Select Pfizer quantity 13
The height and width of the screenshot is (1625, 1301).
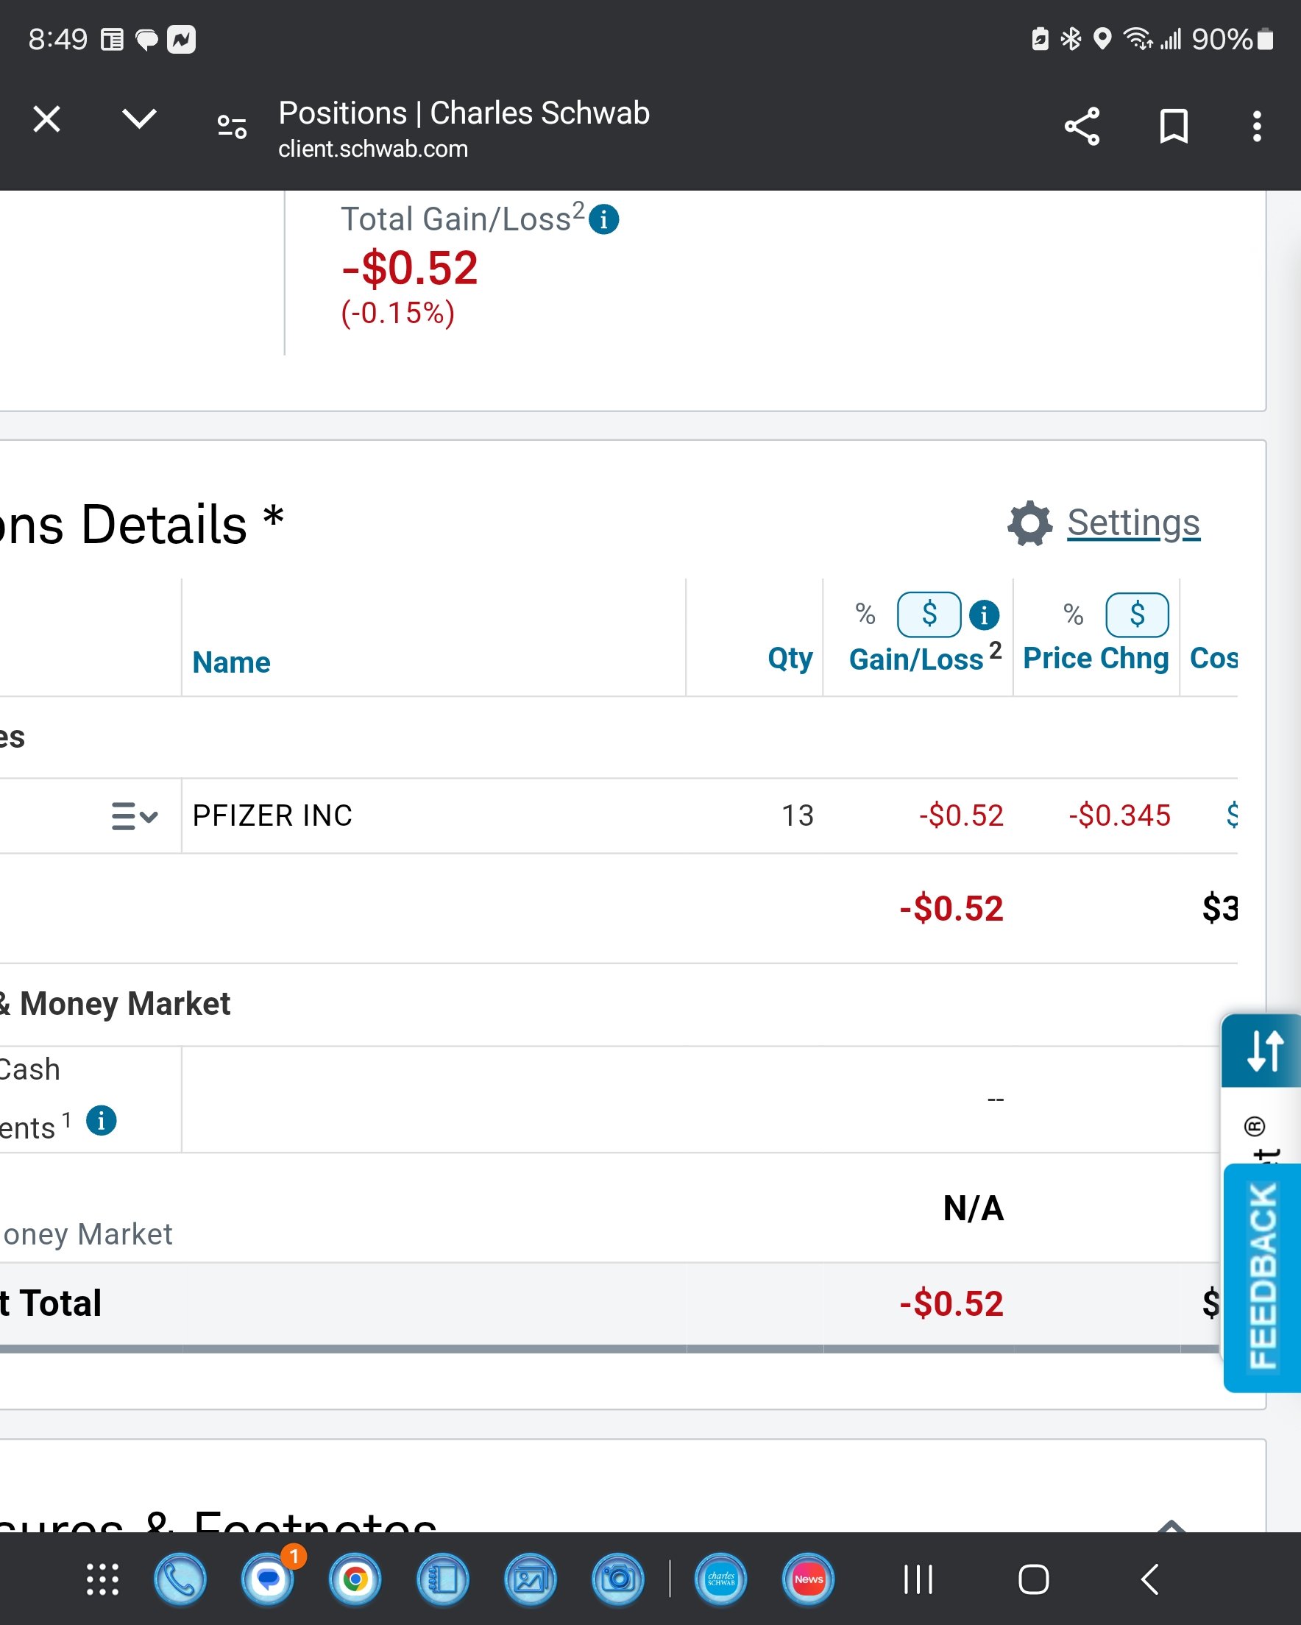(798, 815)
